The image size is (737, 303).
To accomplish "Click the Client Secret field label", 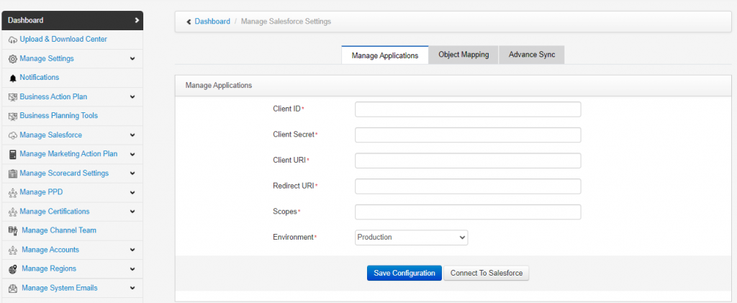I will click(x=294, y=135).
